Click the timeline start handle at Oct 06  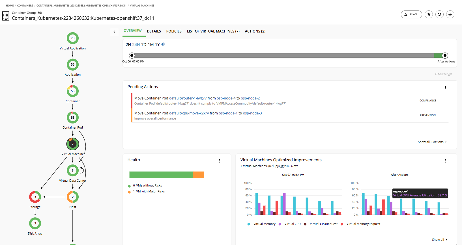pos(132,55)
